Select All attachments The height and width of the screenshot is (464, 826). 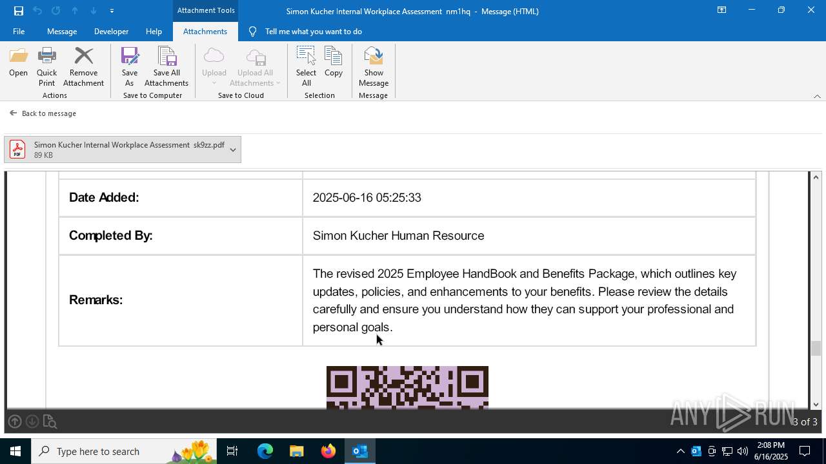[306, 66]
